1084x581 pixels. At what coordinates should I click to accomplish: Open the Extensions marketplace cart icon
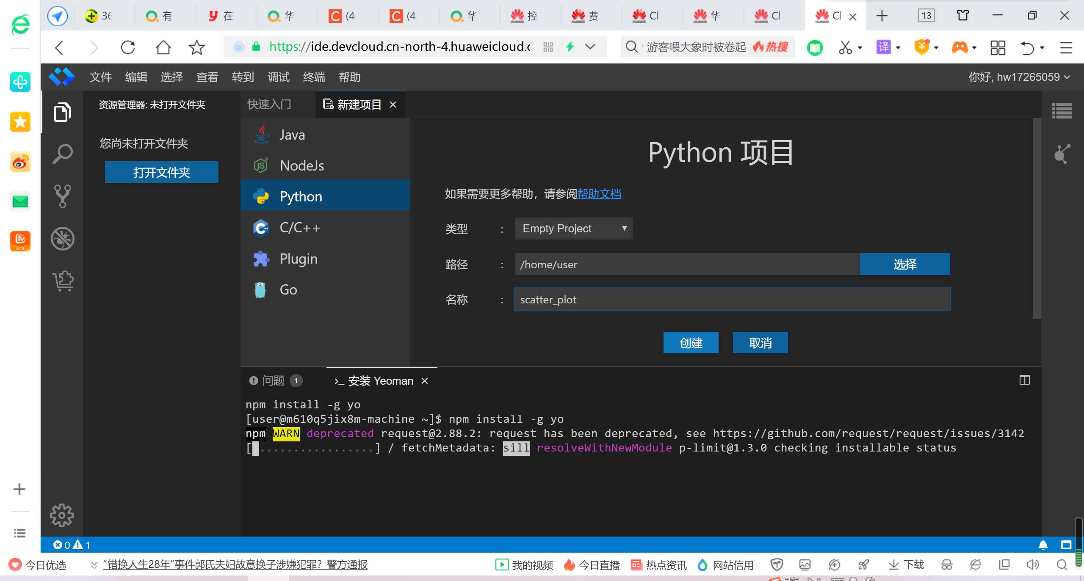(63, 281)
